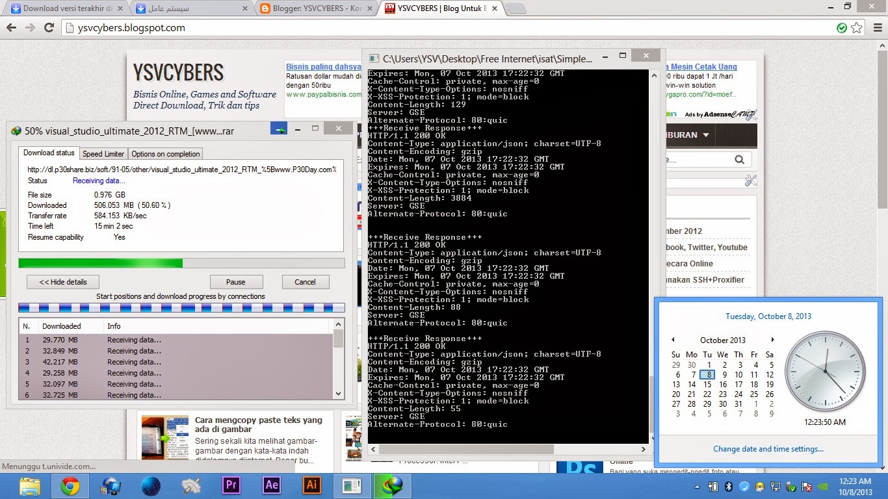
Task: Click the Bluetooth tray icon
Action: tap(729, 486)
